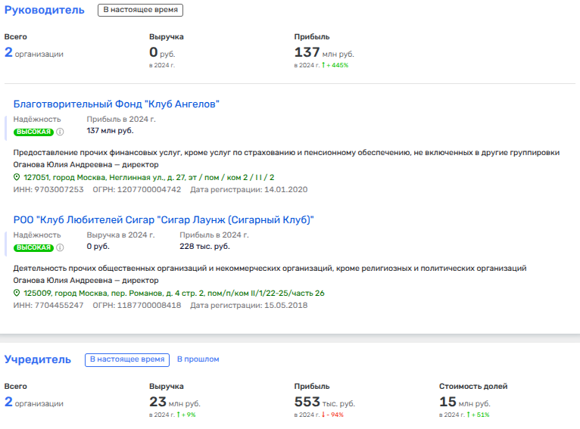Click ВЫСОКАЯ reliability badge for Сигар Лаунж
Viewport: 580px width, 429px height.
[x=34, y=247]
